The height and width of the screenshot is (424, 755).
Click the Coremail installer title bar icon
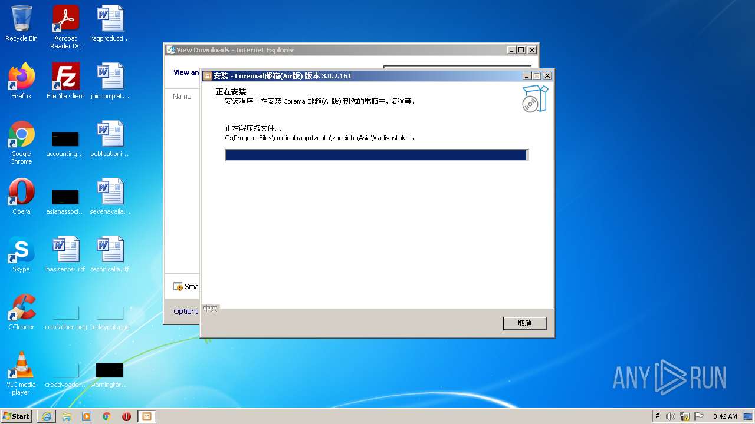(x=207, y=76)
